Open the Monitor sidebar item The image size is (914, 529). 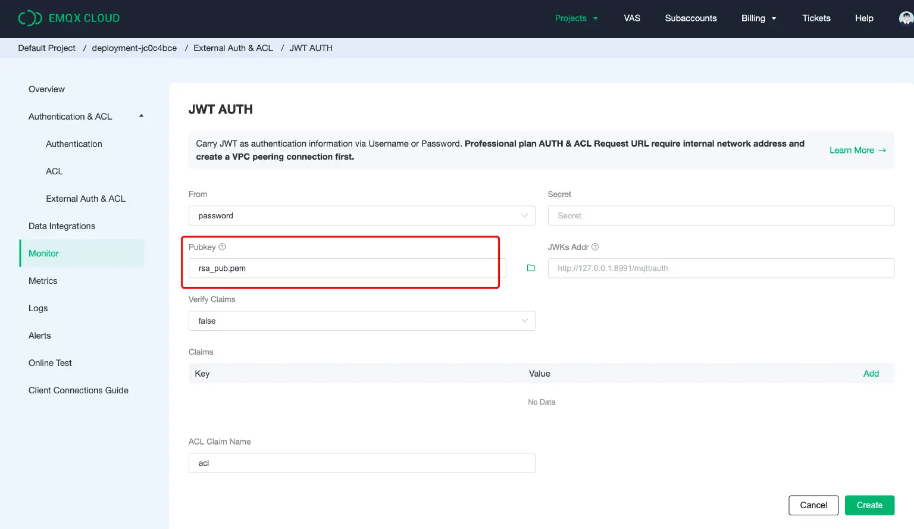point(44,253)
